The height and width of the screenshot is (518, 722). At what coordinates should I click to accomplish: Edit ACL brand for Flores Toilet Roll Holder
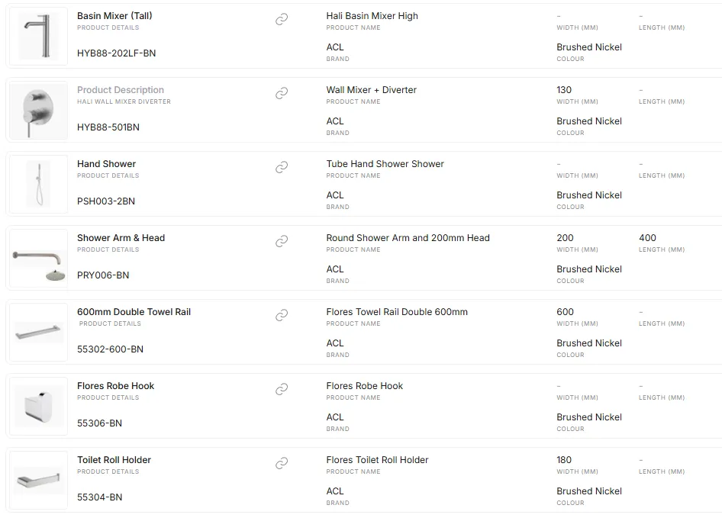pos(335,491)
